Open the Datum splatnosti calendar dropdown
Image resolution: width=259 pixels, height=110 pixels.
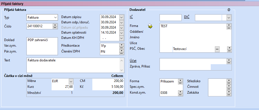pos(121,33)
